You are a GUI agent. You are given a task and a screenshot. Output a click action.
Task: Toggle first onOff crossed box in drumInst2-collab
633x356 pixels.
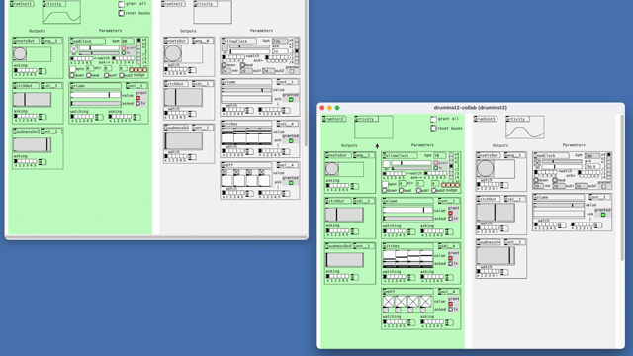tap(389, 301)
